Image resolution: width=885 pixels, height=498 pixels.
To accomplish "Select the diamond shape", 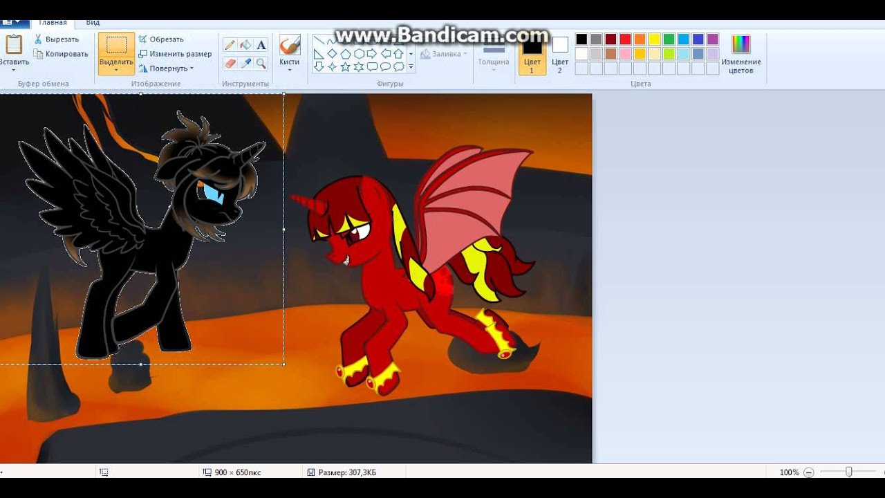I will (x=332, y=54).
